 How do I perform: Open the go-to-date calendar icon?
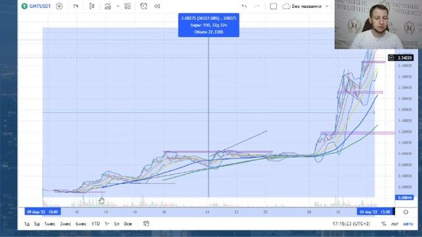tap(146, 224)
